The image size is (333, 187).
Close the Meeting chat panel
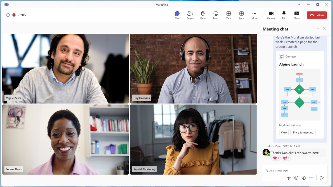(325, 29)
